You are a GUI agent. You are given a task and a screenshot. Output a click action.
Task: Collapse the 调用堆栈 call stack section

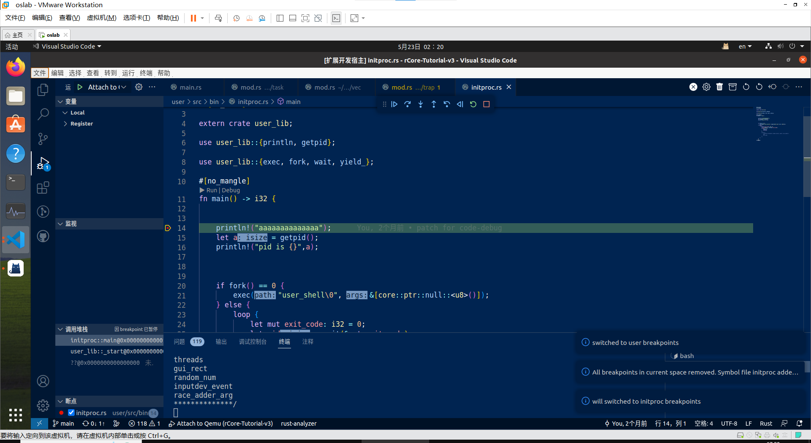point(60,329)
